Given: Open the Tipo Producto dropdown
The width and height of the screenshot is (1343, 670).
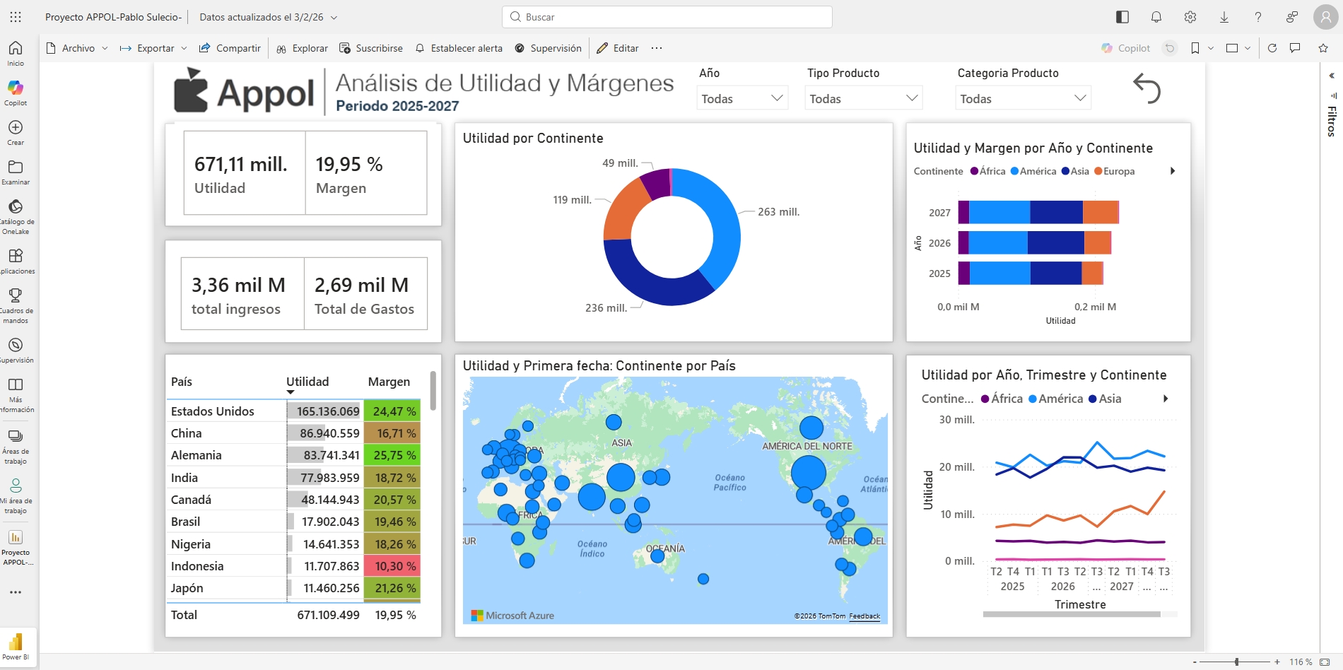Looking at the screenshot, I should [x=864, y=98].
